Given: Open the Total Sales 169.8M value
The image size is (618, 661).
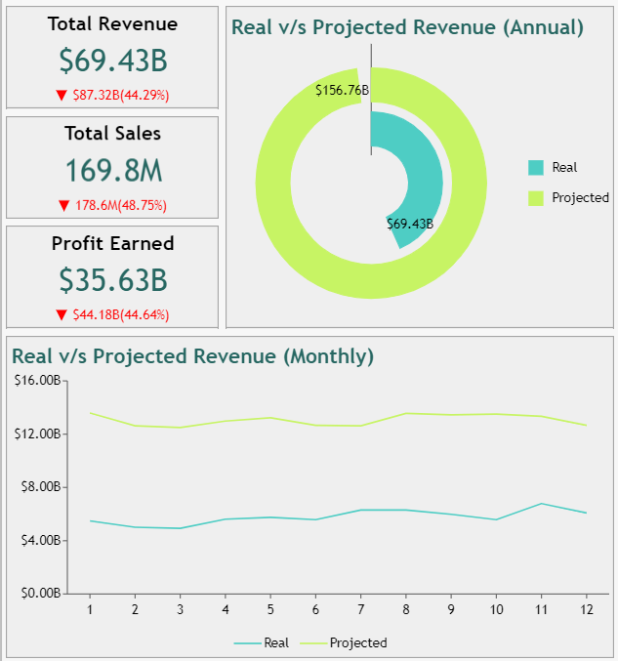Looking at the screenshot, I should click(x=112, y=171).
